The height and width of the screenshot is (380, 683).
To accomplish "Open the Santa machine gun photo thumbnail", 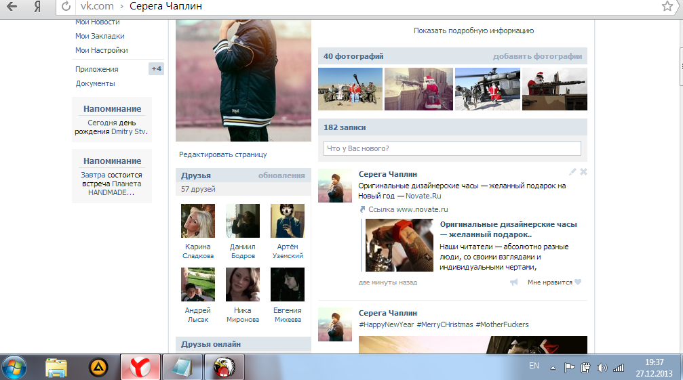I will 555,89.
